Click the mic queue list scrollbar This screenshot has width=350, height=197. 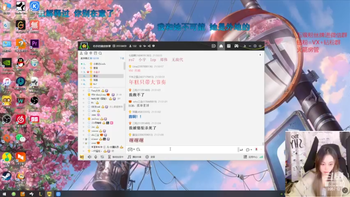point(124,66)
